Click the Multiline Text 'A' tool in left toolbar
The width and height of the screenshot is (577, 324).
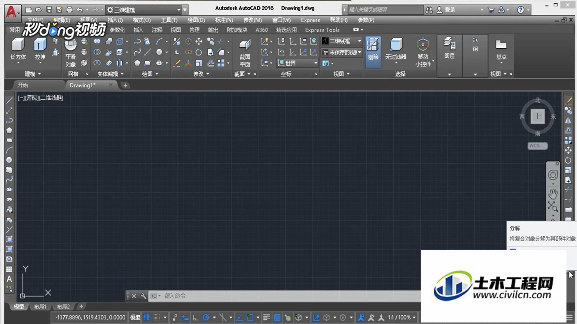click(x=9, y=279)
